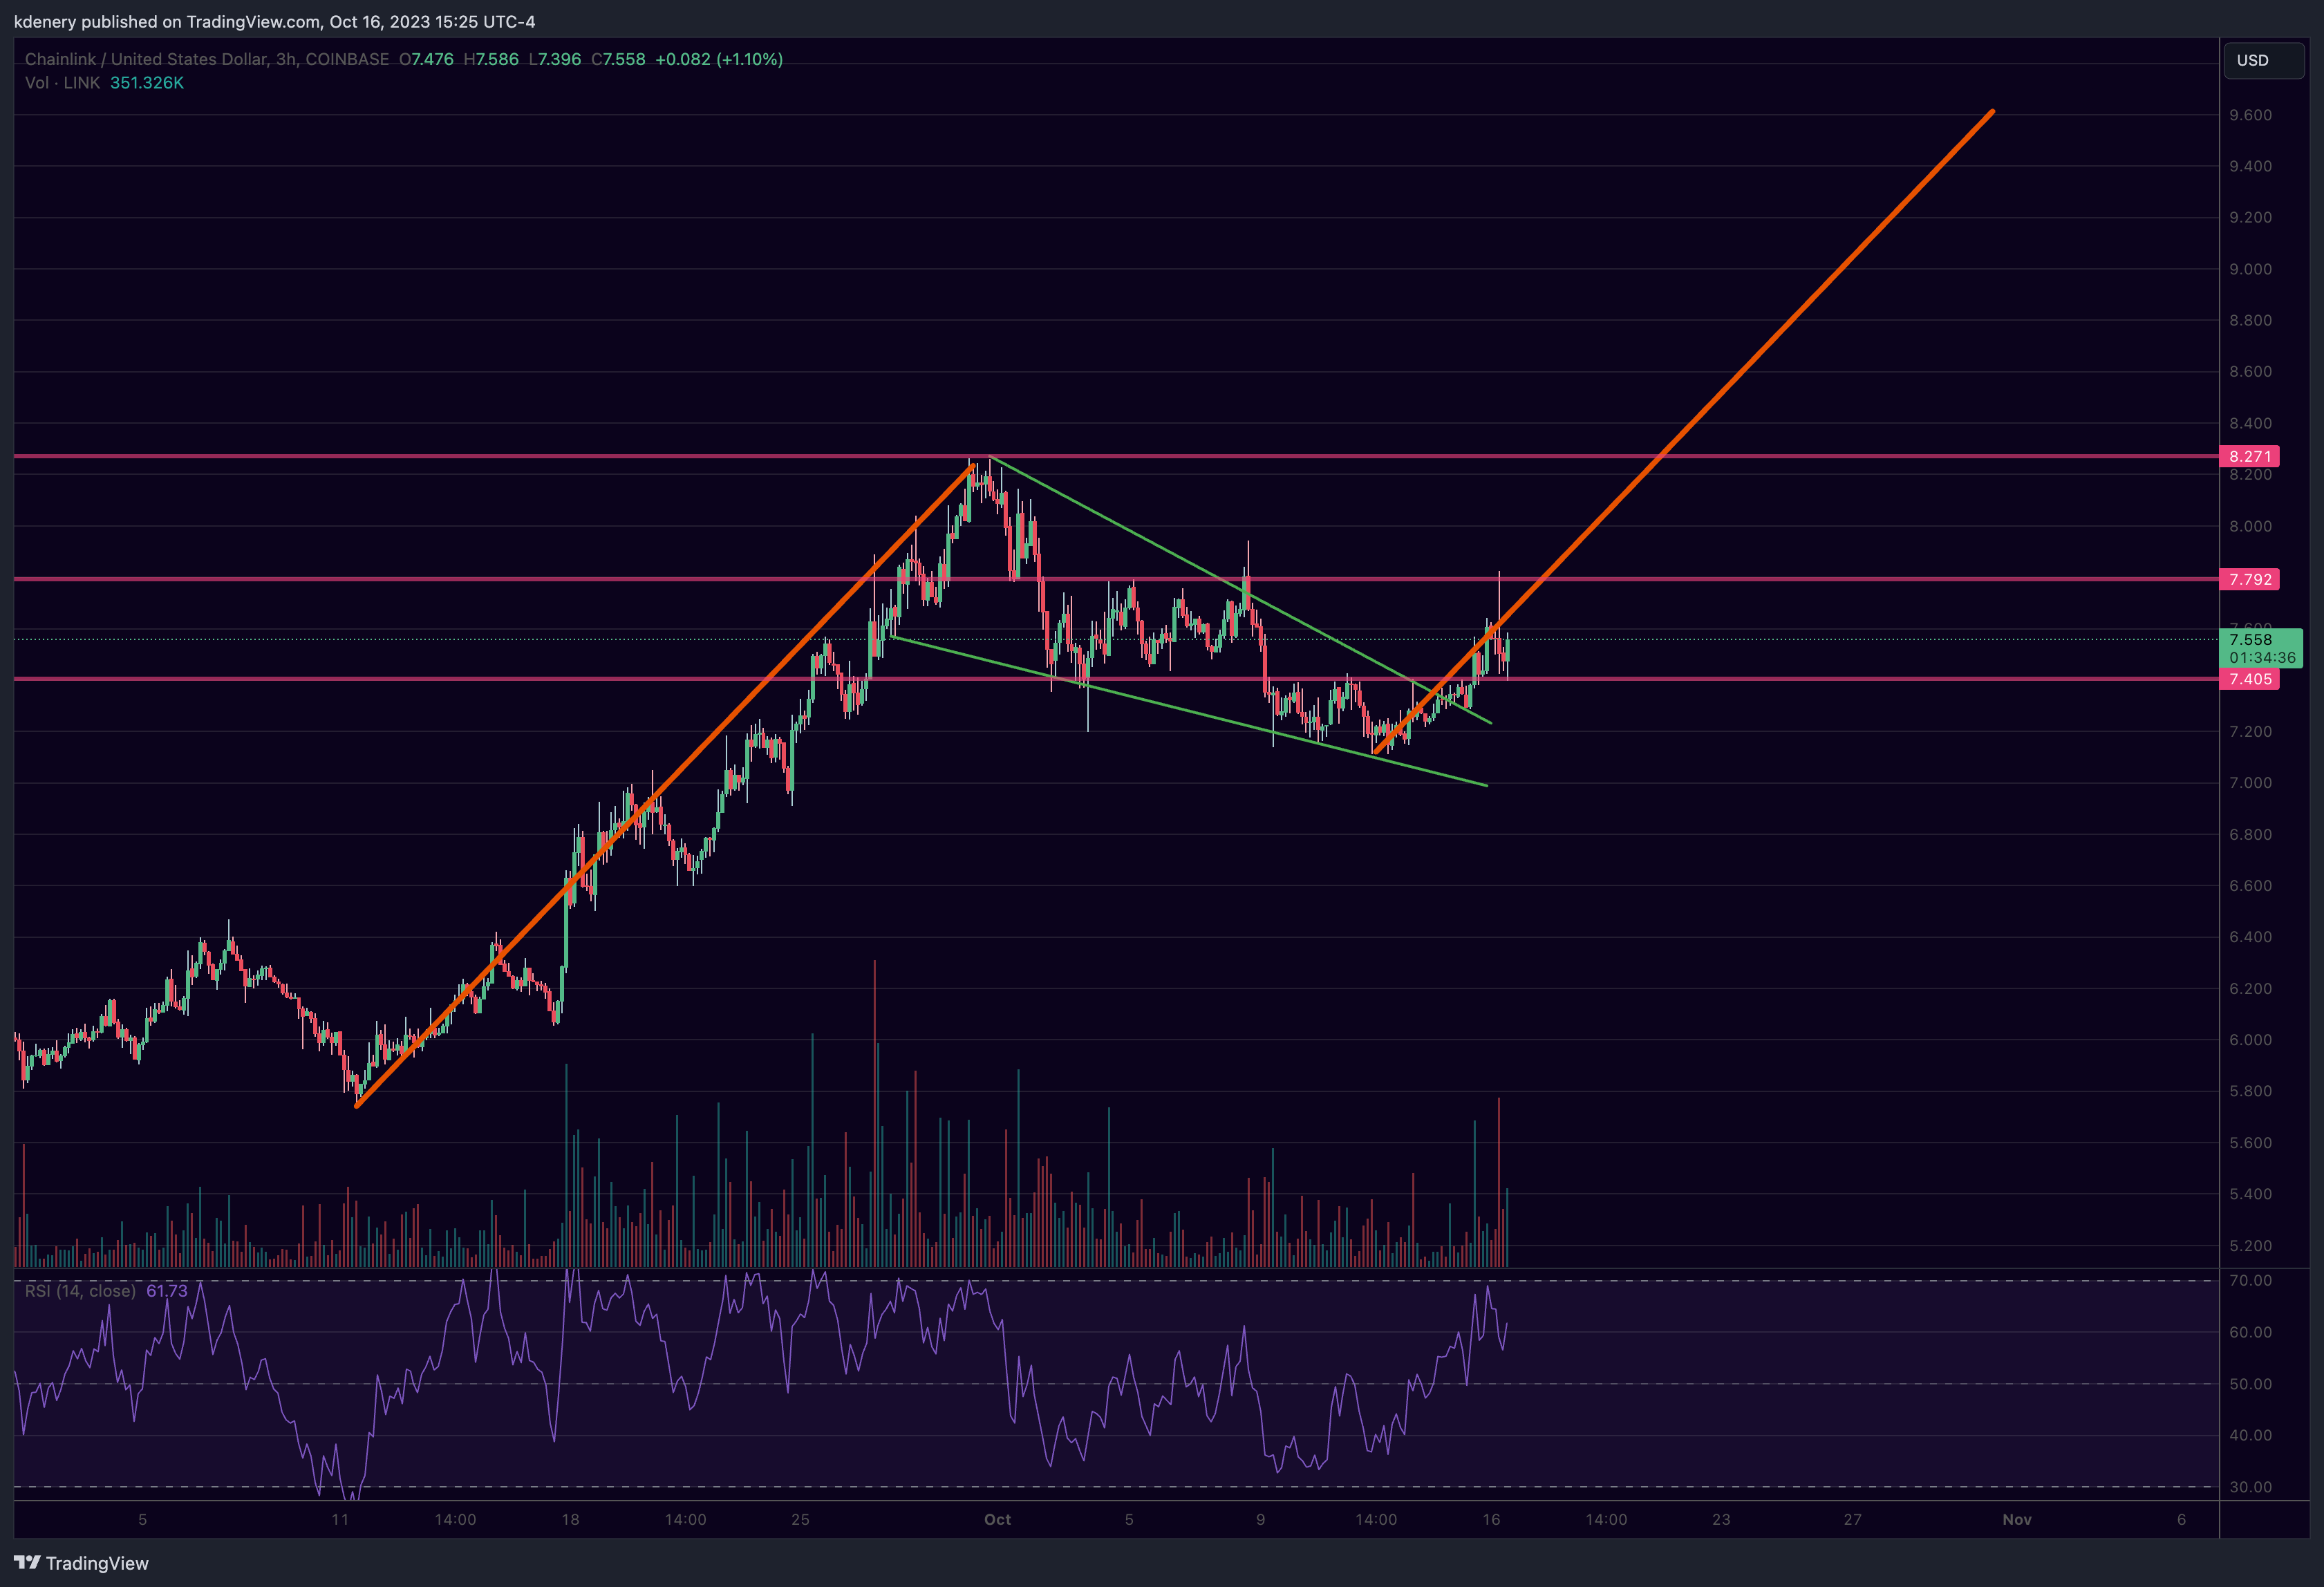The width and height of the screenshot is (2324, 1587).
Task: Click the 70.00 RSI axis label
Action: click(2250, 1280)
